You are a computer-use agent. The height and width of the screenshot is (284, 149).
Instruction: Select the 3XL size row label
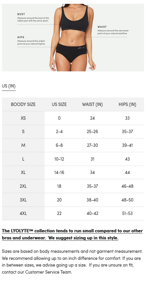coord(23,200)
